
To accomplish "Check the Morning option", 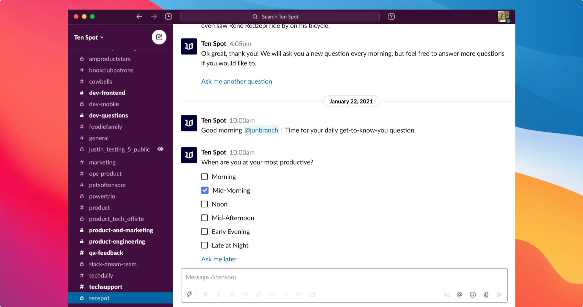I will [204, 177].
